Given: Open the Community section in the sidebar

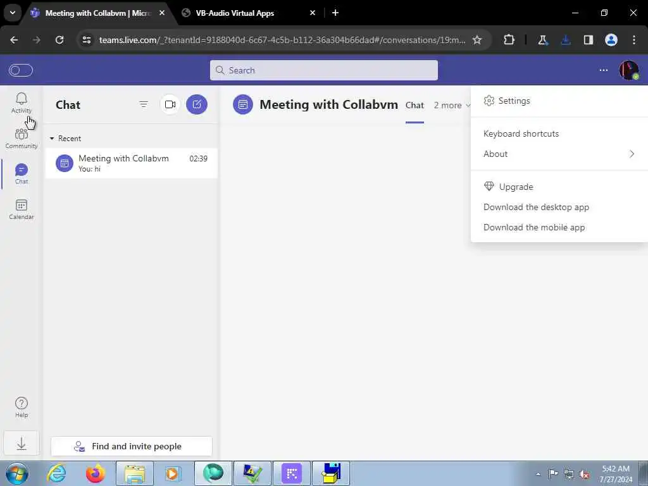Looking at the screenshot, I should 21,138.
